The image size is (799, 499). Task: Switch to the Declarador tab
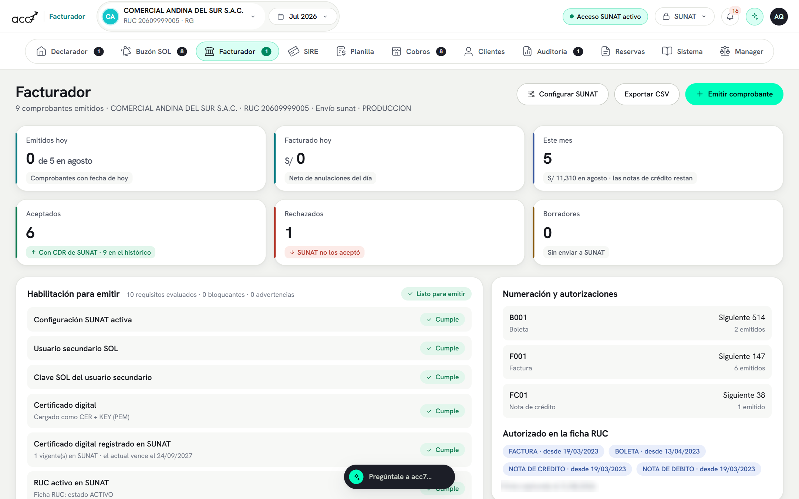tap(70, 51)
